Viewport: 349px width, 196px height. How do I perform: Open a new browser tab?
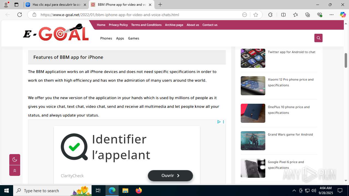[160, 5]
